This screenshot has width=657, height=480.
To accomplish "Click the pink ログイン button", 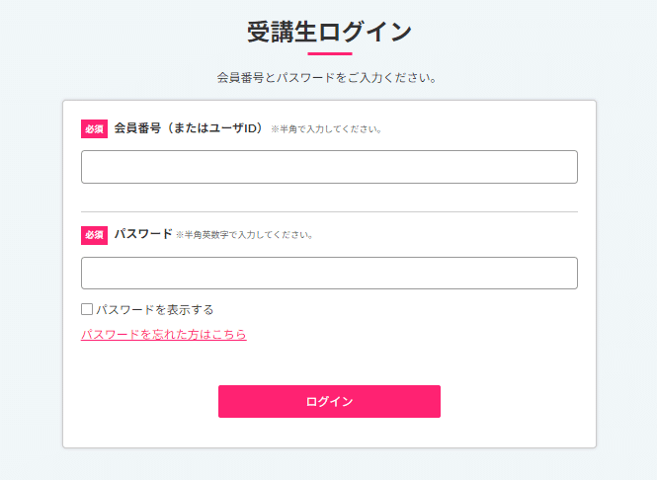I will coord(329,401).
